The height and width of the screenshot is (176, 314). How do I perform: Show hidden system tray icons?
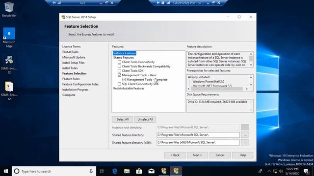tap(269, 171)
